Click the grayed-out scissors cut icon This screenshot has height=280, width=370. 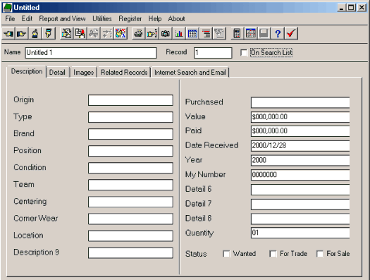point(94,34)
